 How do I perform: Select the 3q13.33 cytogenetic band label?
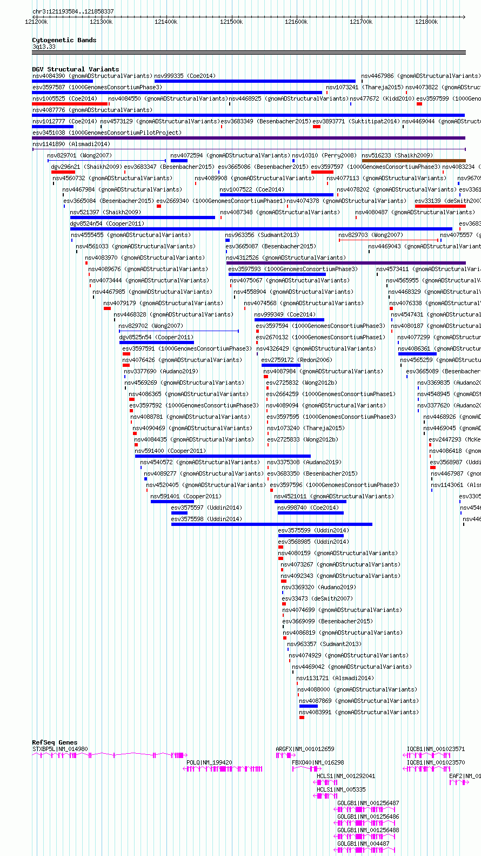click(x=44, y=47)
